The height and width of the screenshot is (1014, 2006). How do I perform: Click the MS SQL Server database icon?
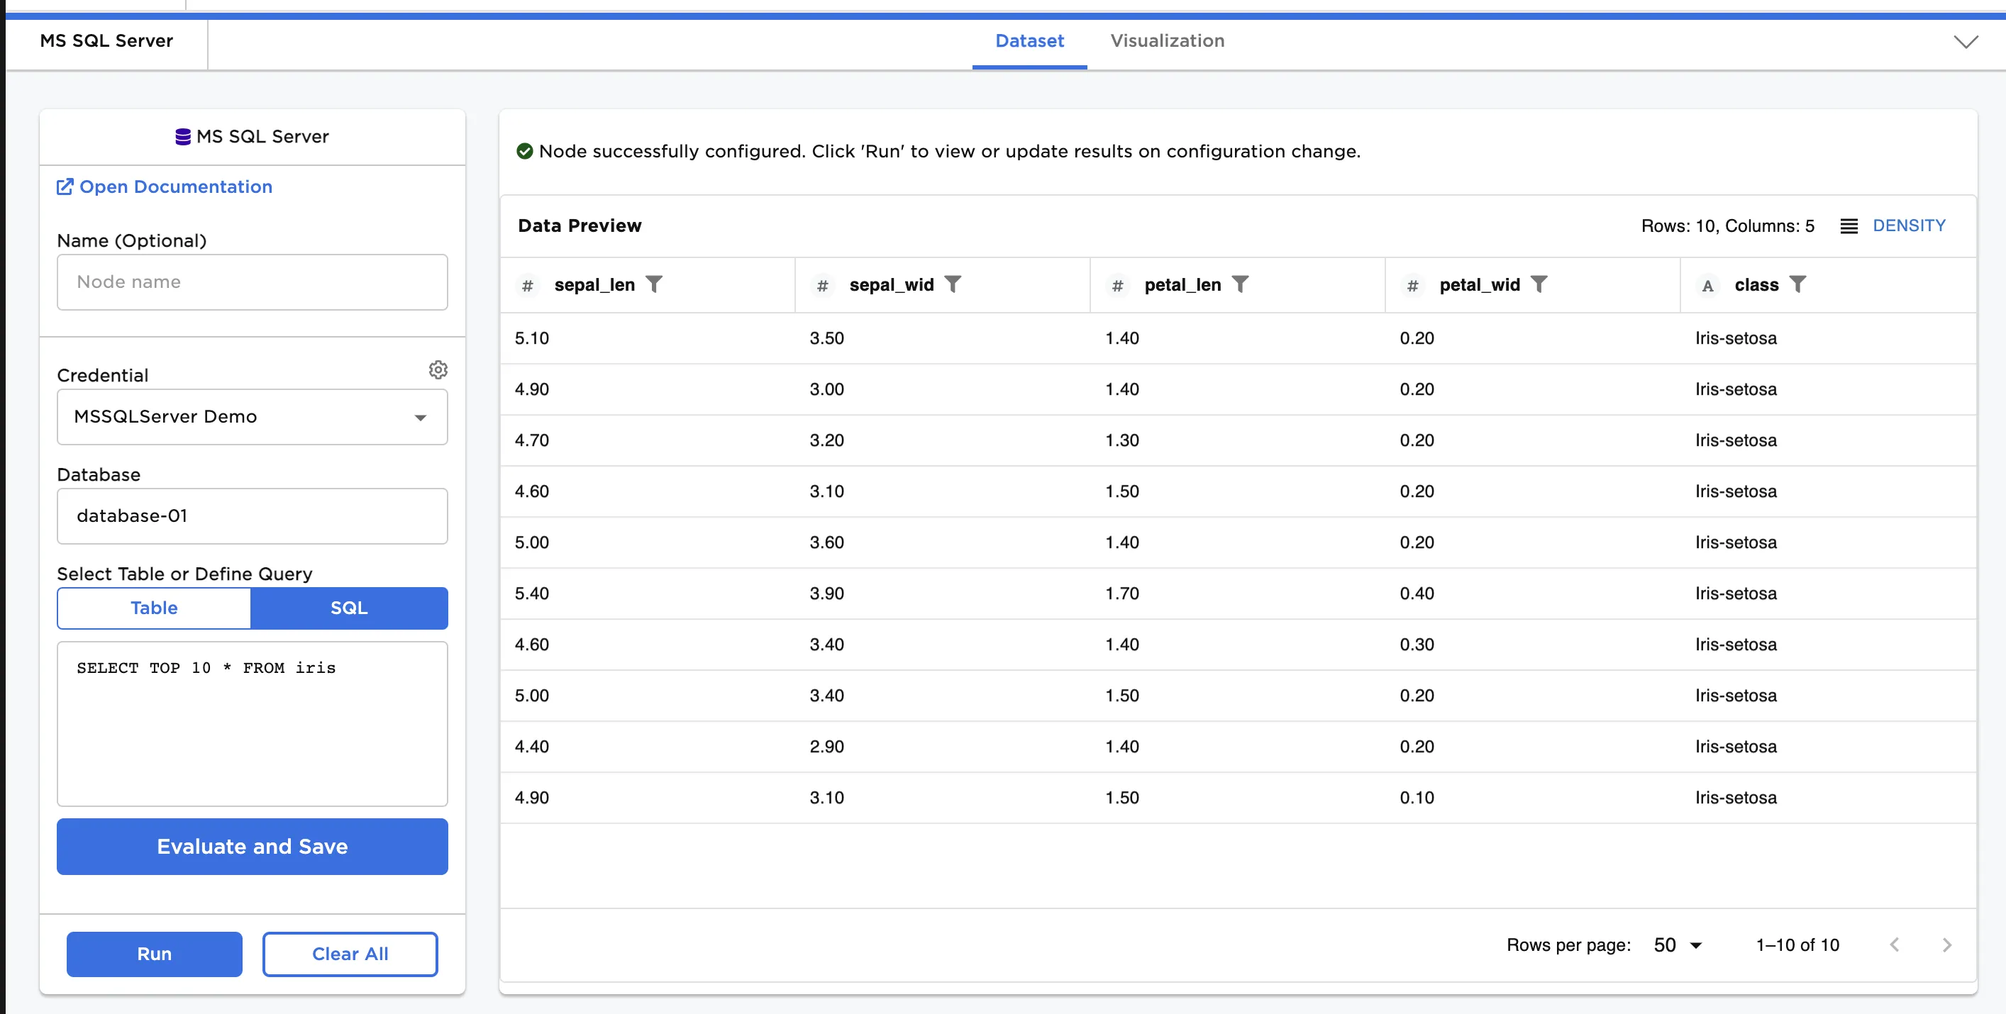182,136
